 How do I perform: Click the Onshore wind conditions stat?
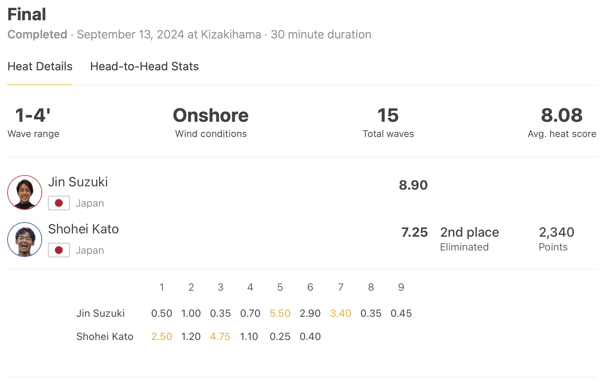pos(211,116)
